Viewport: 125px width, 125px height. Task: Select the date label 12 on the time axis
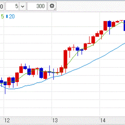point(7,121)
